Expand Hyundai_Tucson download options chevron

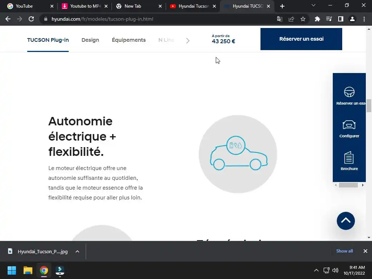click(x=77, y=251)
